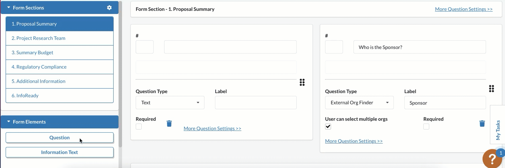Open Form Sections gear settings

coord(109,8)
